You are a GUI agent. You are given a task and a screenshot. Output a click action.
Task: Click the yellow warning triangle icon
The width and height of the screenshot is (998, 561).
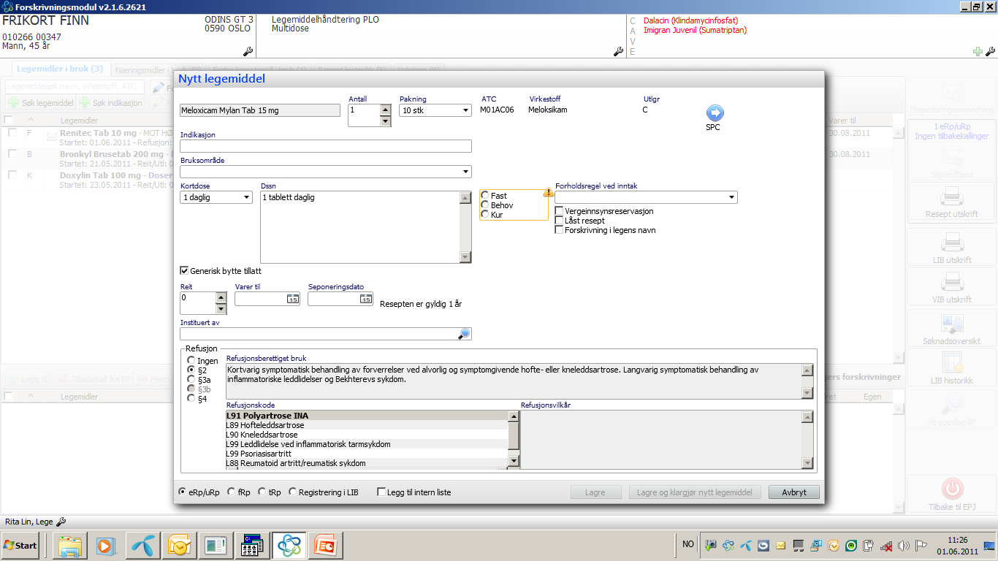549,193
